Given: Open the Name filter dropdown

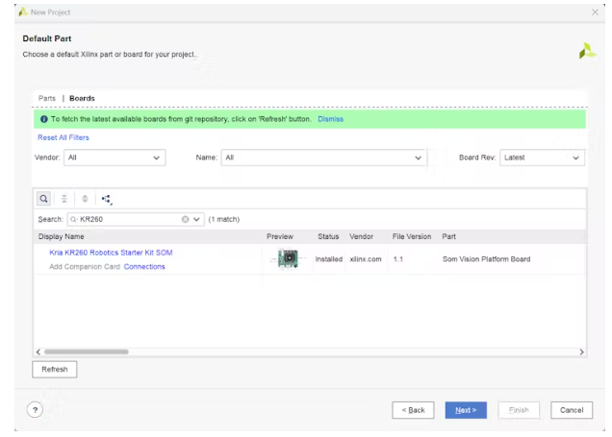Looking at the screenshot, I should click(x=323, y=158).
